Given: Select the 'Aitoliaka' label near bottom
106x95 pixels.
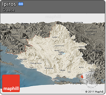Looking at the screenshot, I should pyautogui.click(x=78, y=83).
